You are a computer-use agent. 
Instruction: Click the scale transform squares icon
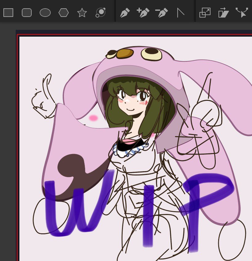[205, 13]
